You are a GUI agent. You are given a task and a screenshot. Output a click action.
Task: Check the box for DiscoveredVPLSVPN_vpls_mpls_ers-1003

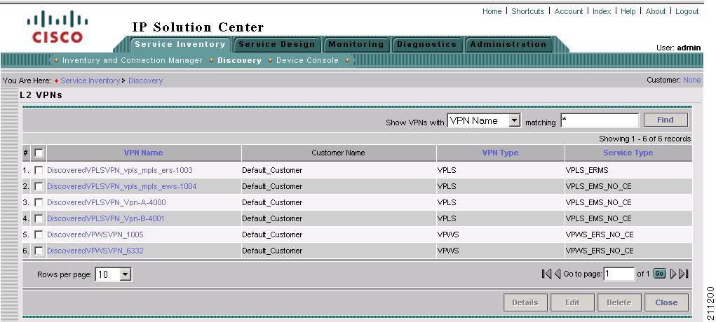point(39,170)
